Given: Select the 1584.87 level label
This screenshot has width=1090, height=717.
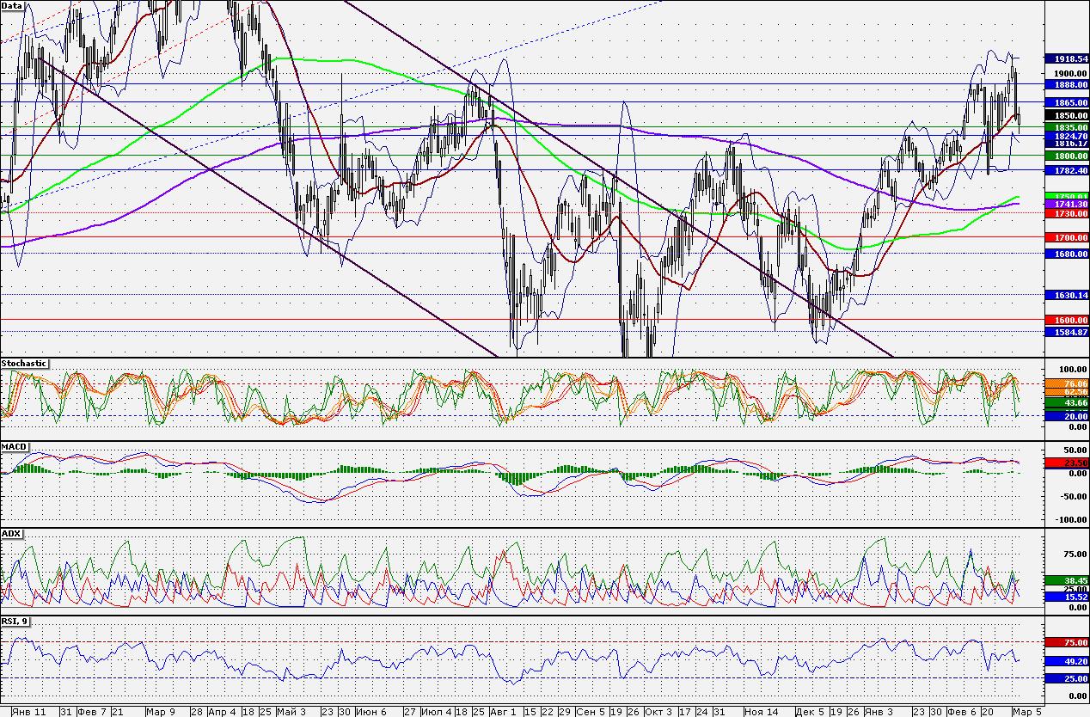Looking at the screenshot, I should pos(1066,332).
